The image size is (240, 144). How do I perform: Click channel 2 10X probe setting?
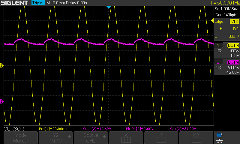tap(219, 67)
